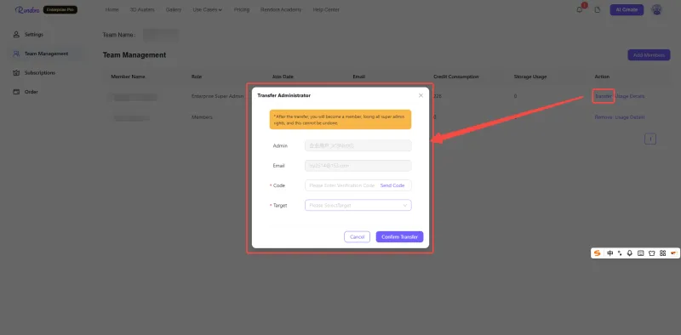The width and height of the screenshot is (681, 335).
Task: Expand the Please Select Target dropdown
Action: [x=358, y=205]
